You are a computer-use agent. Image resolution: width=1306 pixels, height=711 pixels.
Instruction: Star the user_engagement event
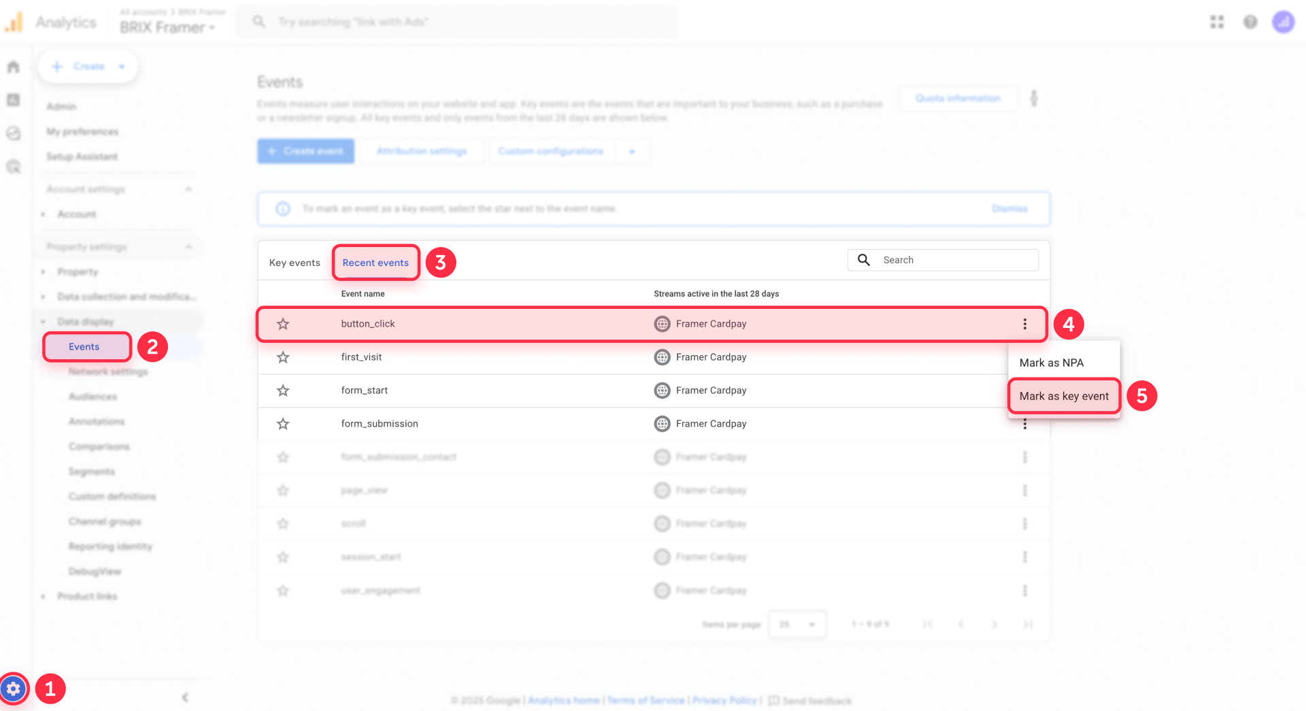pyautogui.click(x=283, y=591)
